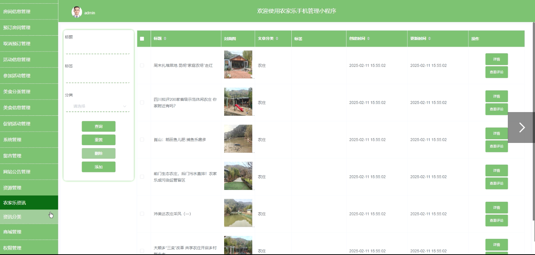The image size is (535, 255).
Task: Open 美食分类管理 in the sidebar
Action: point(29,91)
